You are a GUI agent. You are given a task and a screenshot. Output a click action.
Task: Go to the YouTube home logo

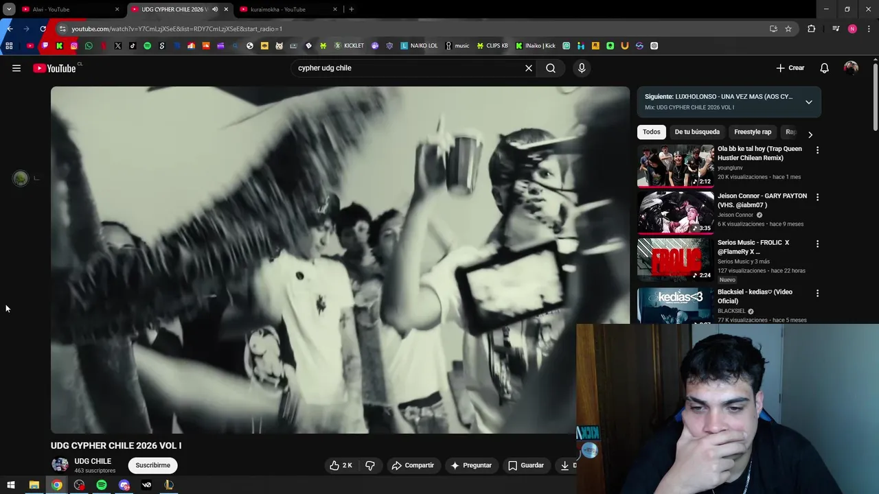click(x=54, y=68)
